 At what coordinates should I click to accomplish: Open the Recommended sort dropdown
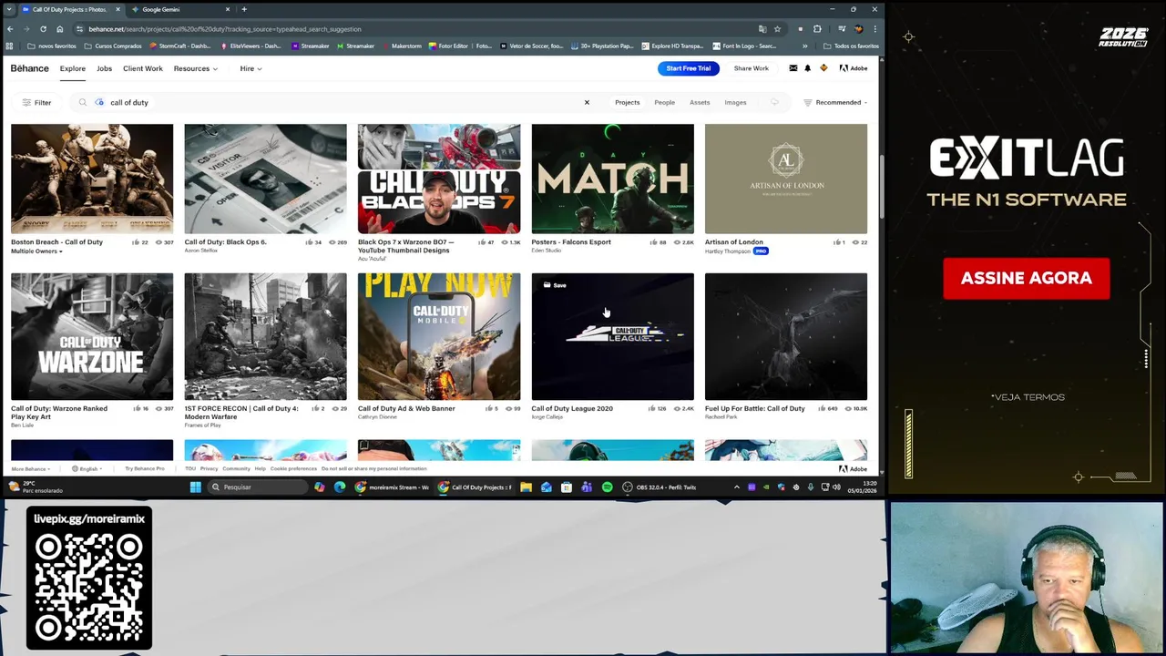point(835,102)
